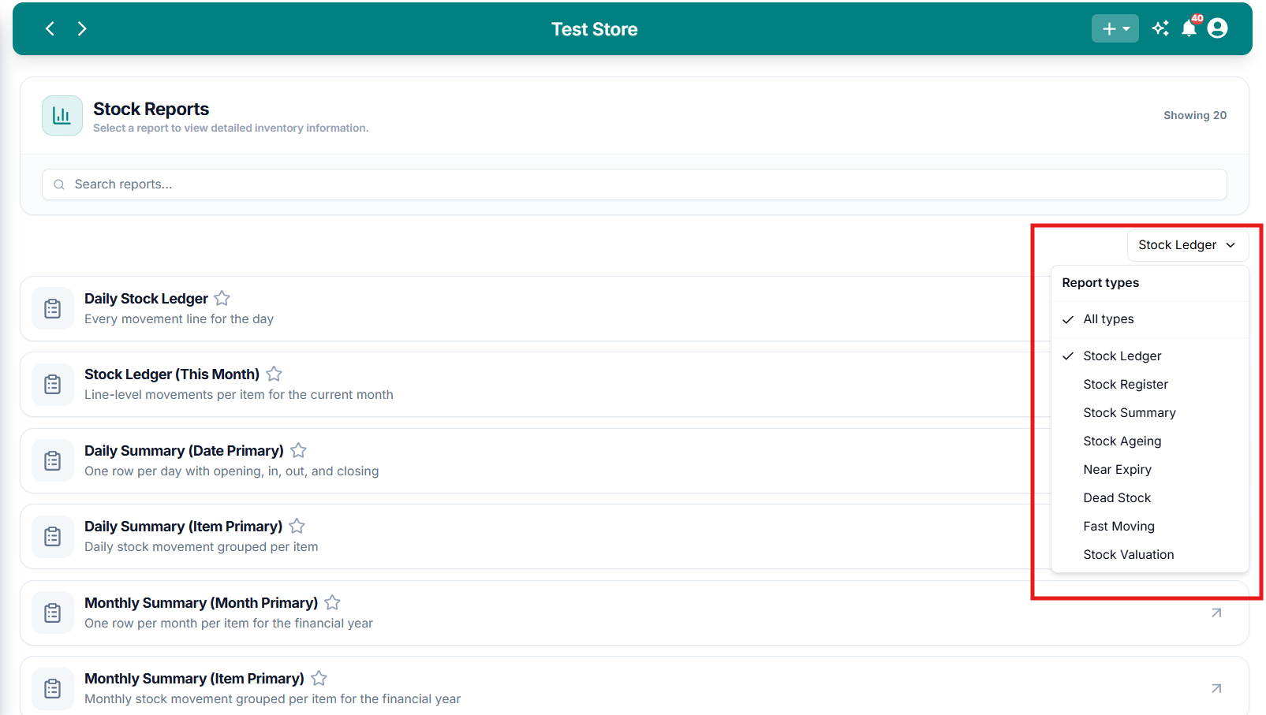
Task: Star the Daily Summary (Item Primary) report
Action: 297,527
